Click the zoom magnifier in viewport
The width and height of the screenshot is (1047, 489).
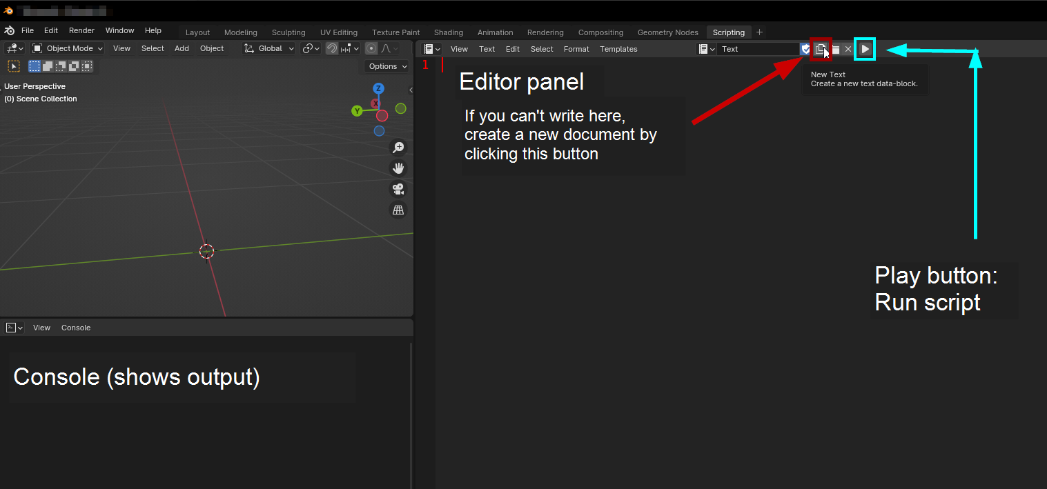pos(398,148)
